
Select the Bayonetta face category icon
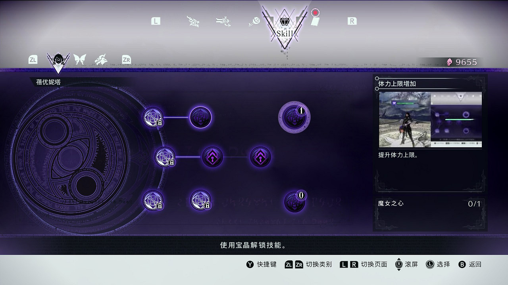(x=58, y=61)
